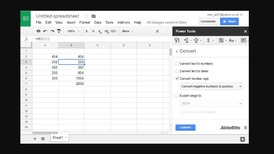This screenshot has height=154, width=274.
Task: Decrease decimal places
Action: point(100,31)
